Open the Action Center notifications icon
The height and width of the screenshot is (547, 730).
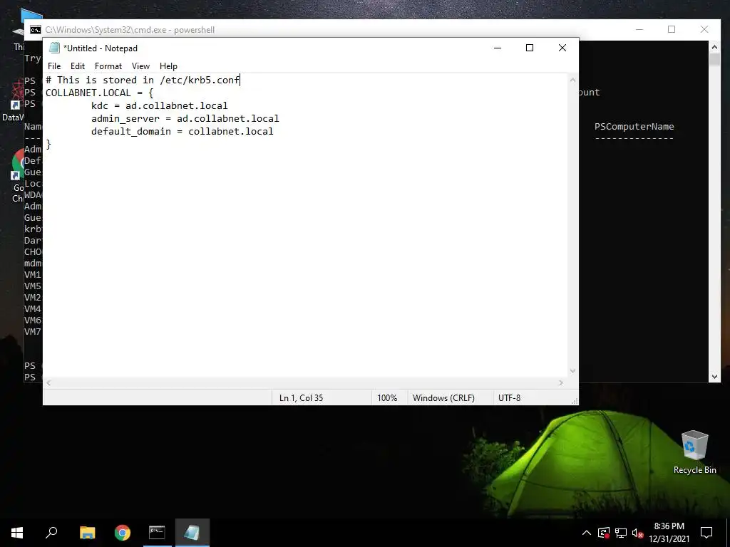706,533
